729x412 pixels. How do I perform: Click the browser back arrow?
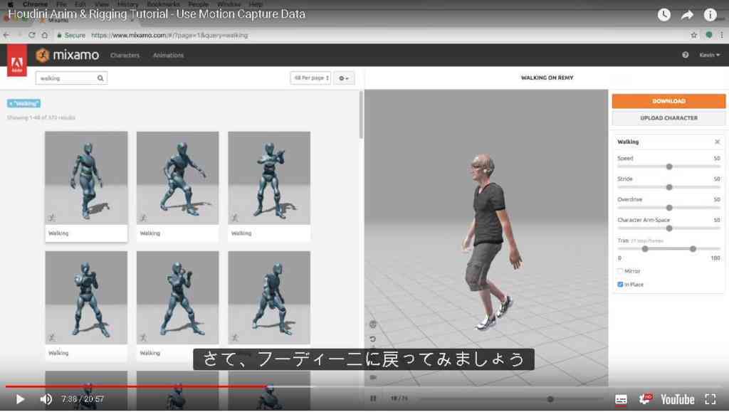point(6,36)
